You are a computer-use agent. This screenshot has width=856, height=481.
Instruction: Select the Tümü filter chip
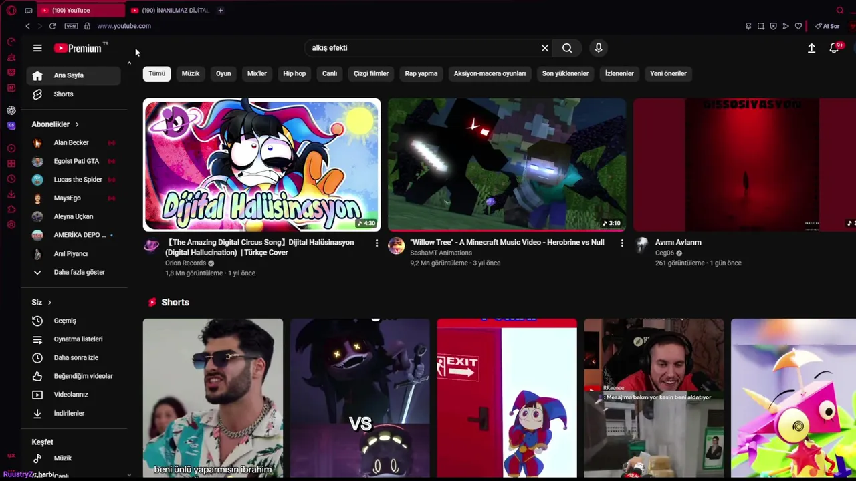156,73
